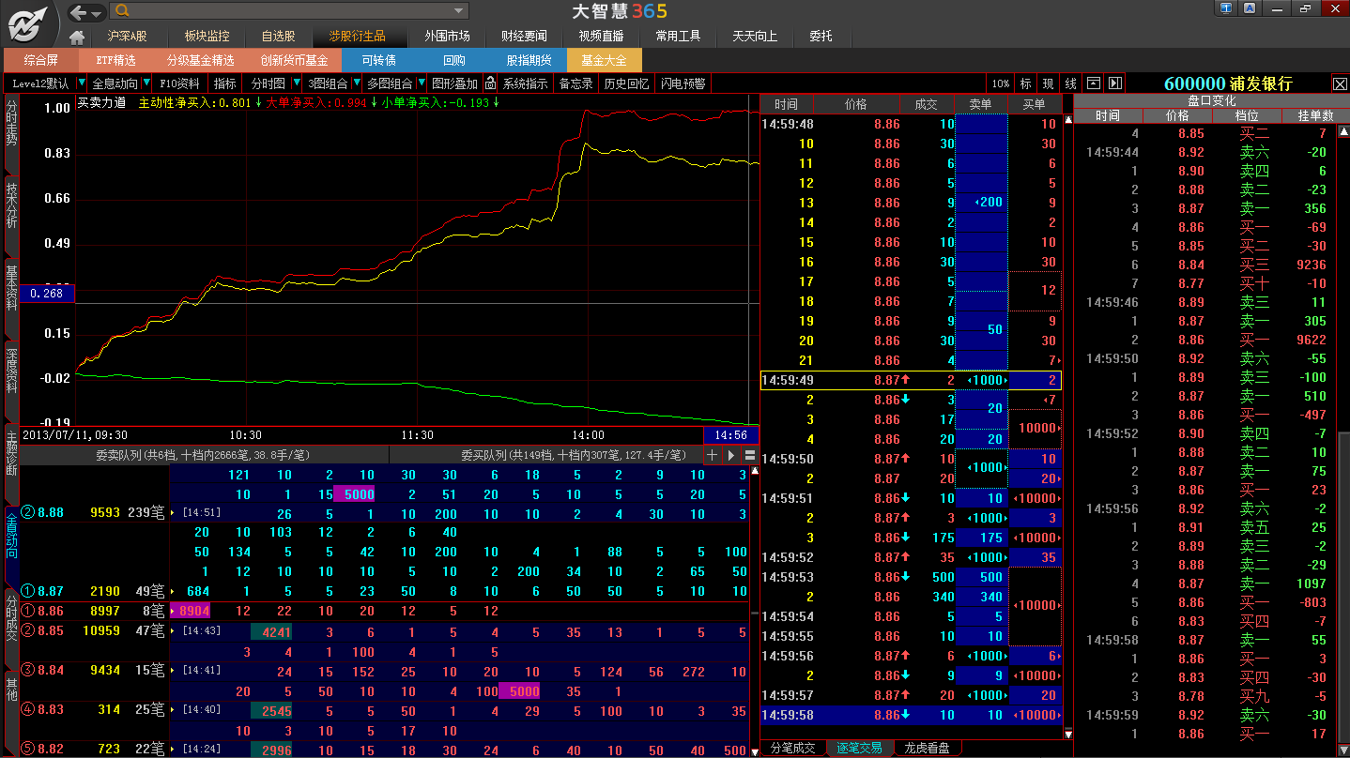Click the side panel toggle icon in the chart toolbar
This screenshot has height=758, width=1350.
coord(1114,83)
